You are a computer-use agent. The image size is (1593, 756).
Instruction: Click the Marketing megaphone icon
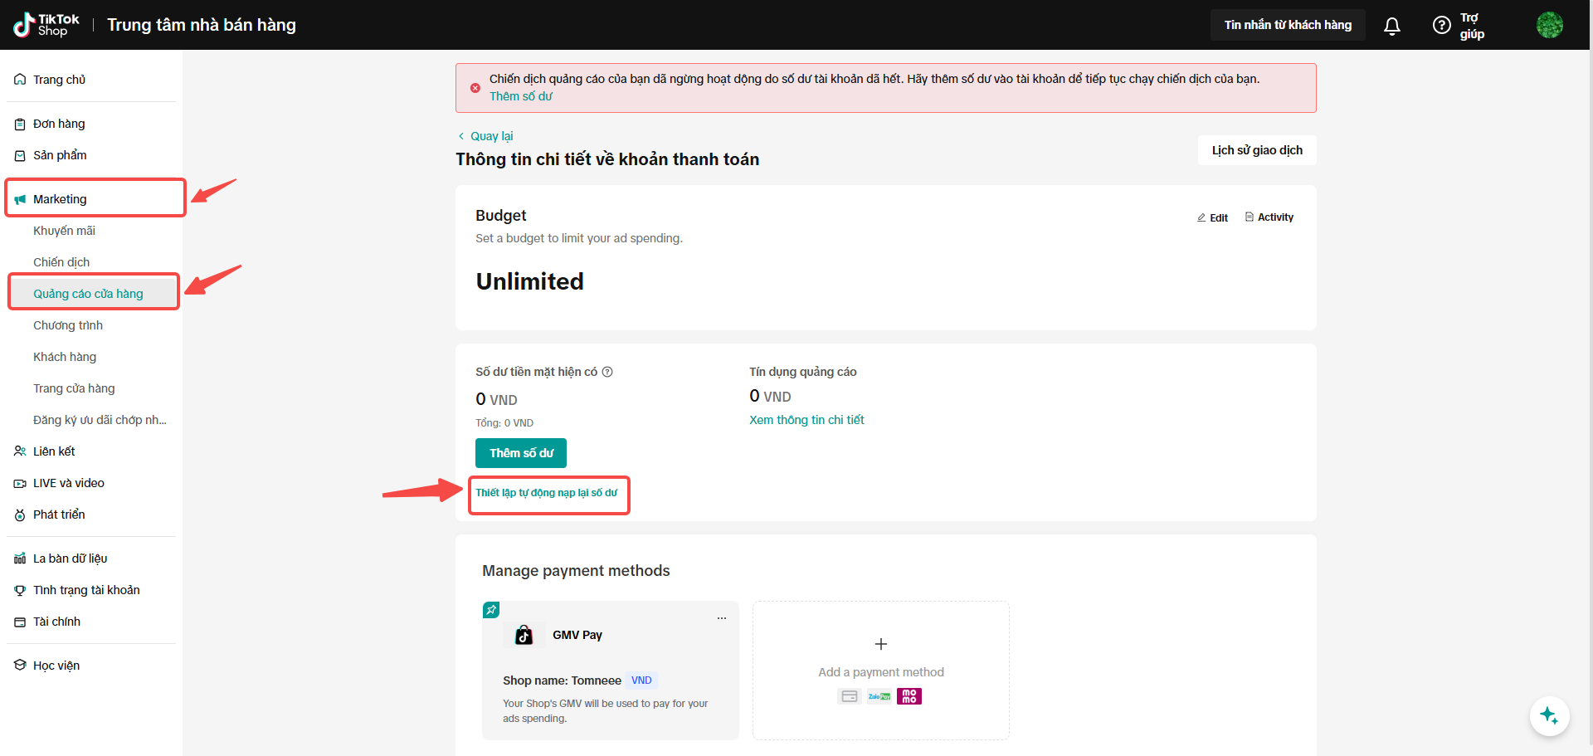pyautogui.click(x=20, y=199)
